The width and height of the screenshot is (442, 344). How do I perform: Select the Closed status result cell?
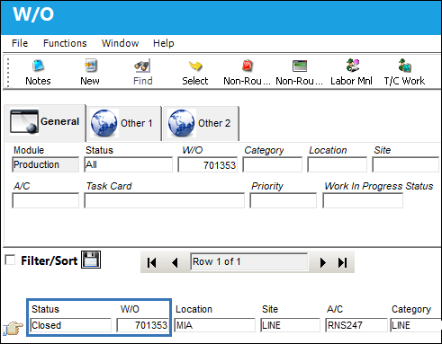[71, 325]
